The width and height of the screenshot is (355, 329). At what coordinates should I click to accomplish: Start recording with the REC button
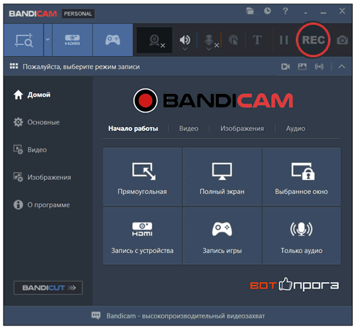pos(313,40)
